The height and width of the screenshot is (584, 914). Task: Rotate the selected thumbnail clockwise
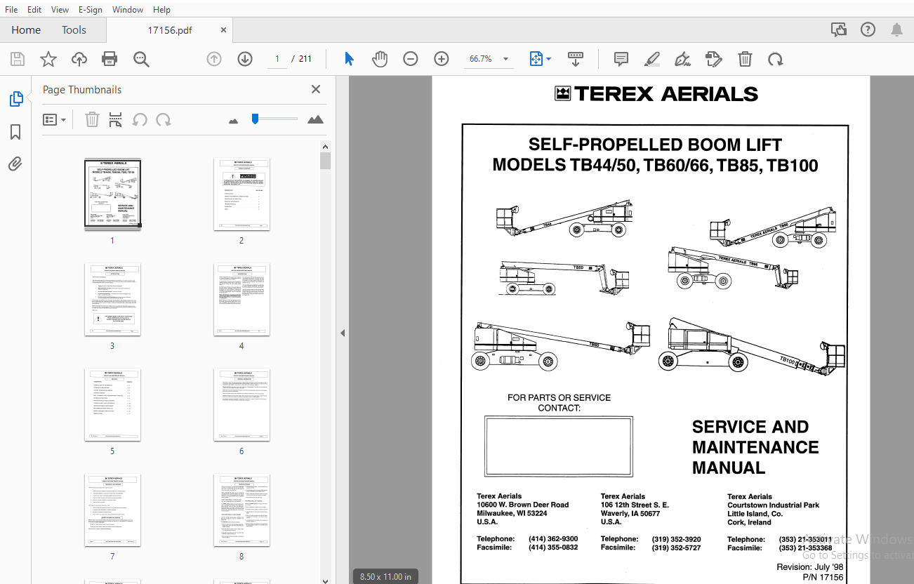164,119
